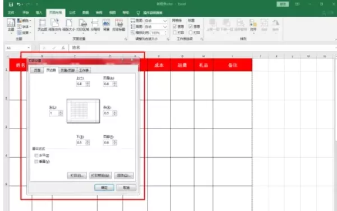Open the Themes (主题) gallery button
The image size is (337, 211).
tap(11, 25)
